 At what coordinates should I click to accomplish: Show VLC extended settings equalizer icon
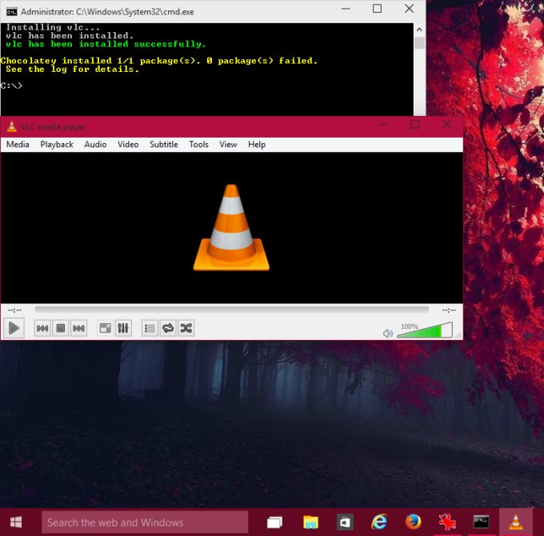123,328
